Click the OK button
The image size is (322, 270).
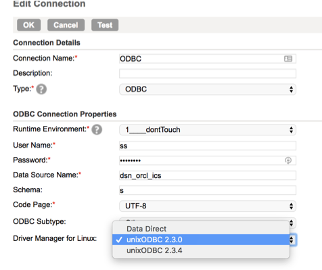28,25
